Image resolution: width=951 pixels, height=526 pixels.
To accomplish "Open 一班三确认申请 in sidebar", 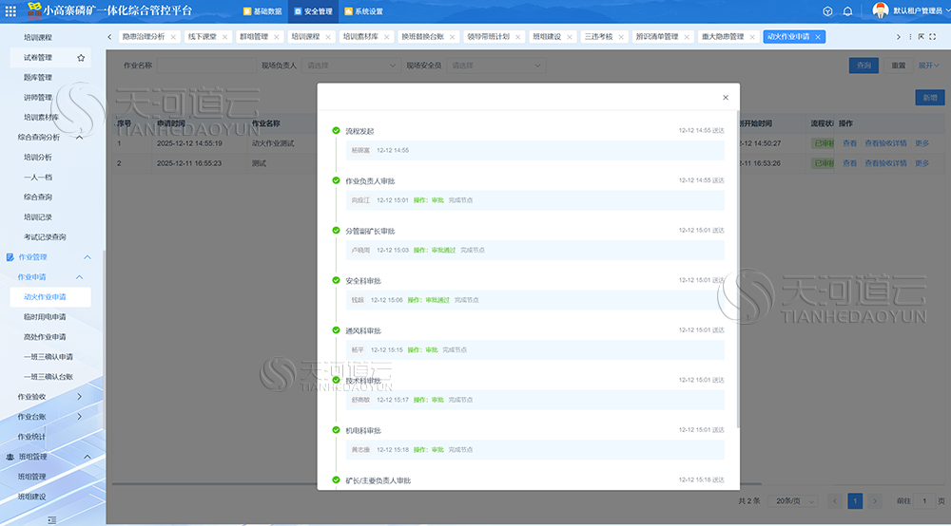I will [x=49, y=357].
